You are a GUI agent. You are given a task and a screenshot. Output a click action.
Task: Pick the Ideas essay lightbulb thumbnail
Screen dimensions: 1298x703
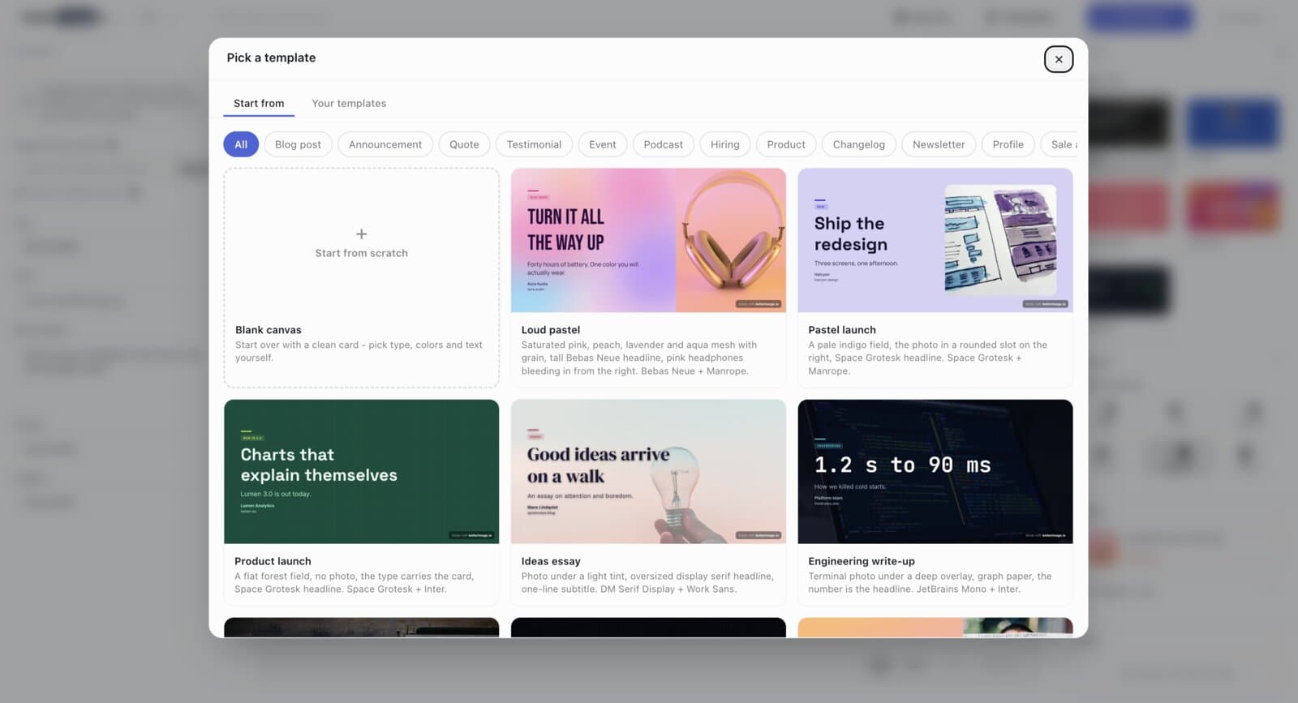[x=648, y=471]
